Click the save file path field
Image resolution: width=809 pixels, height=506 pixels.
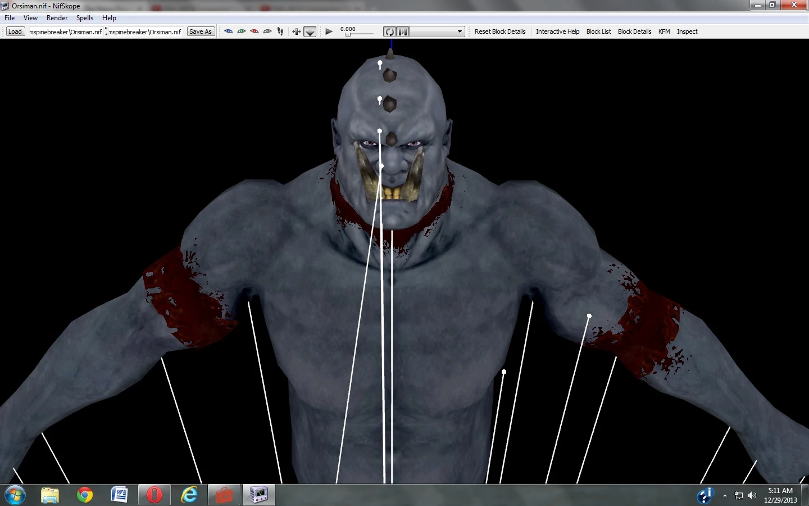tap(145, 31)
